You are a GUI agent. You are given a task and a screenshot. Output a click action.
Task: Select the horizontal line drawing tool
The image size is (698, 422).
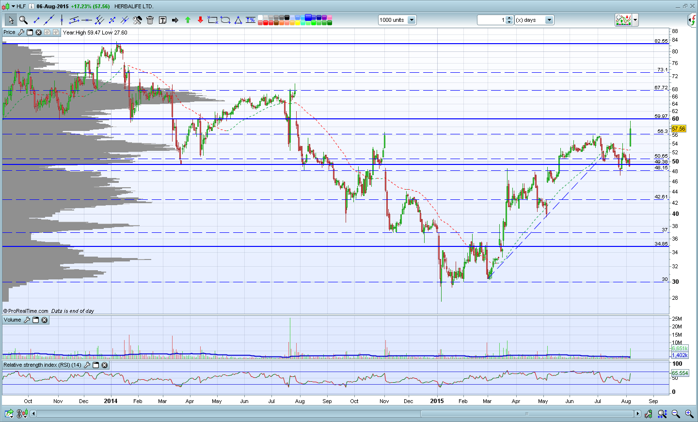point(87,20)
